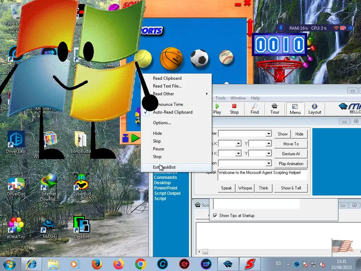Open the Animation dropdown beside Play Animation
The width and height of the screenshot is (361, 271).
(x=268, y=163)
